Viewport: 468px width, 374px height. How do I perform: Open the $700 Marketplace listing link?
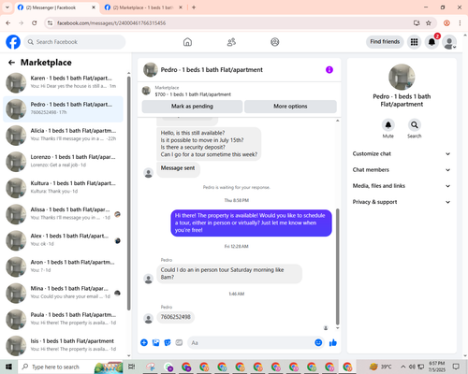(193, 94)
